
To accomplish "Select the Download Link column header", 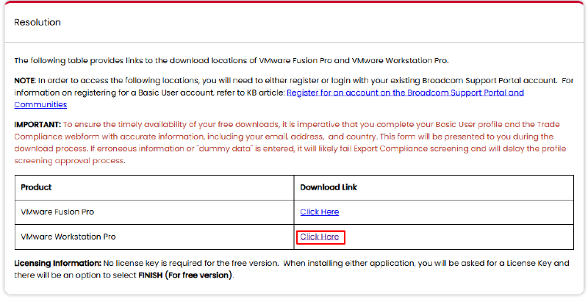I will click(x=329, y=187).
